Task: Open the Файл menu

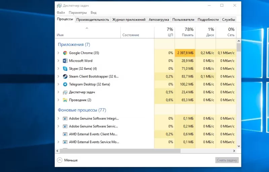Action: (x=61, y=13)
